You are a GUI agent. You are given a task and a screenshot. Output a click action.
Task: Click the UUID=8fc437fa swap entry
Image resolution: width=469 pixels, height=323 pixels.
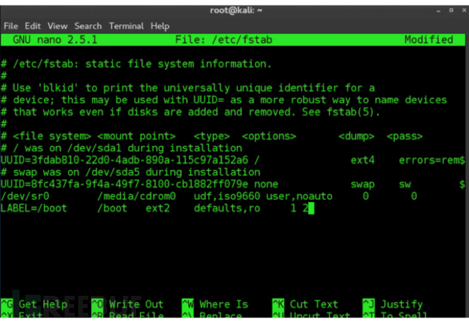124,184
